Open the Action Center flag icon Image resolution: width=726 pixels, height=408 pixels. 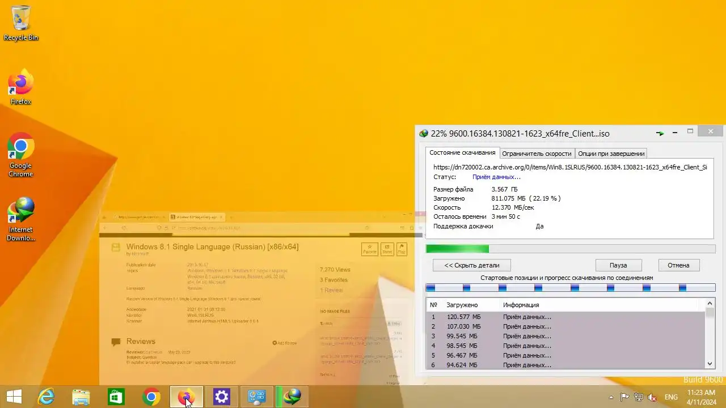[x=624, y=397]
